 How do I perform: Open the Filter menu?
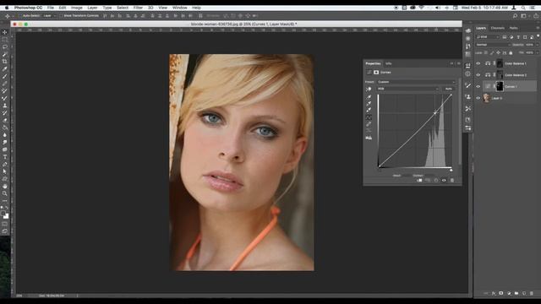(138, 8)
